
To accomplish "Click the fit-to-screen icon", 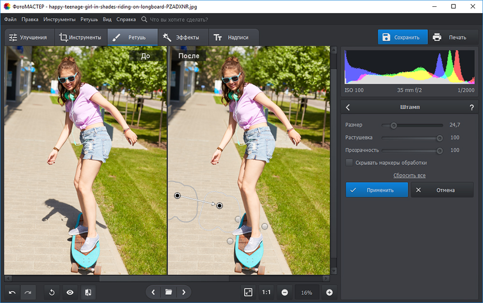I will tap(248, 292).
